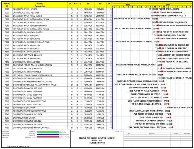Screen dimensions: 194x149
Task: Click the SENIOR WELLNESS CENTER title block
Action: tap(97, 141)
